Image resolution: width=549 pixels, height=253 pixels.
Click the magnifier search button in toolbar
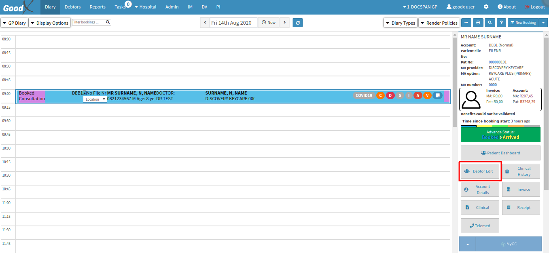[490, 23]
